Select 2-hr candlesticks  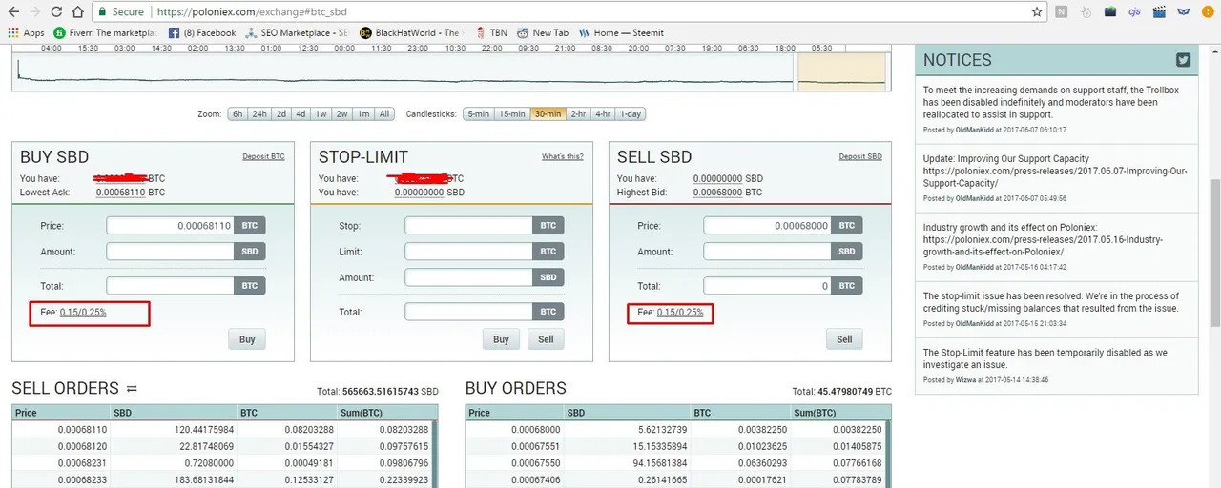click(x=578, y=113)
